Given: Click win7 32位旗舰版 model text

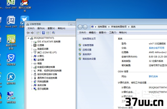Looking at the screenshot, I should point(157,44).
